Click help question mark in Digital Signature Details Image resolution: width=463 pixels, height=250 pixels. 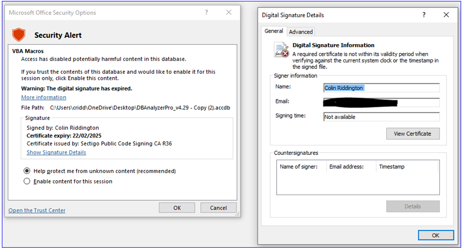click(x=424, y=15)
